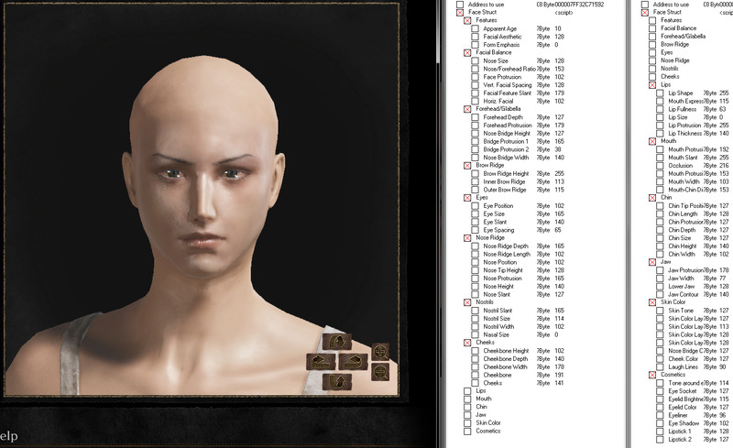Rotate the character right with the right-hand arrow icon
733x448 pixels.
(353, 362)
